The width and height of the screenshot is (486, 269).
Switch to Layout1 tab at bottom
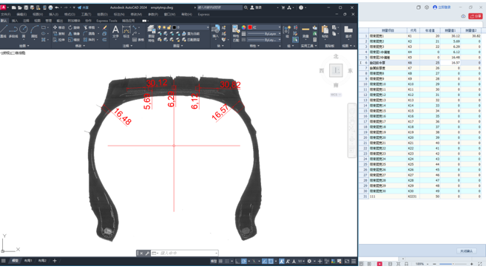(x=28, y=261)
